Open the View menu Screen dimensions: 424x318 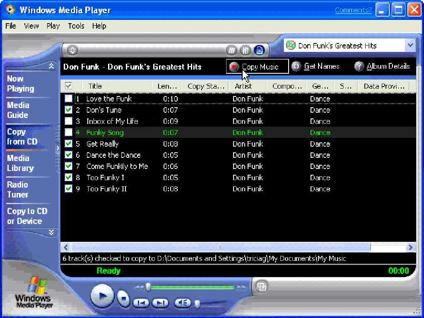point(31,26)
